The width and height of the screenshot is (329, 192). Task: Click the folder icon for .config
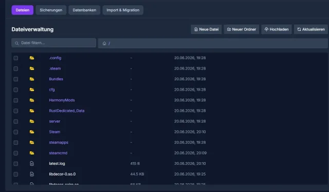tap(32, 58)
